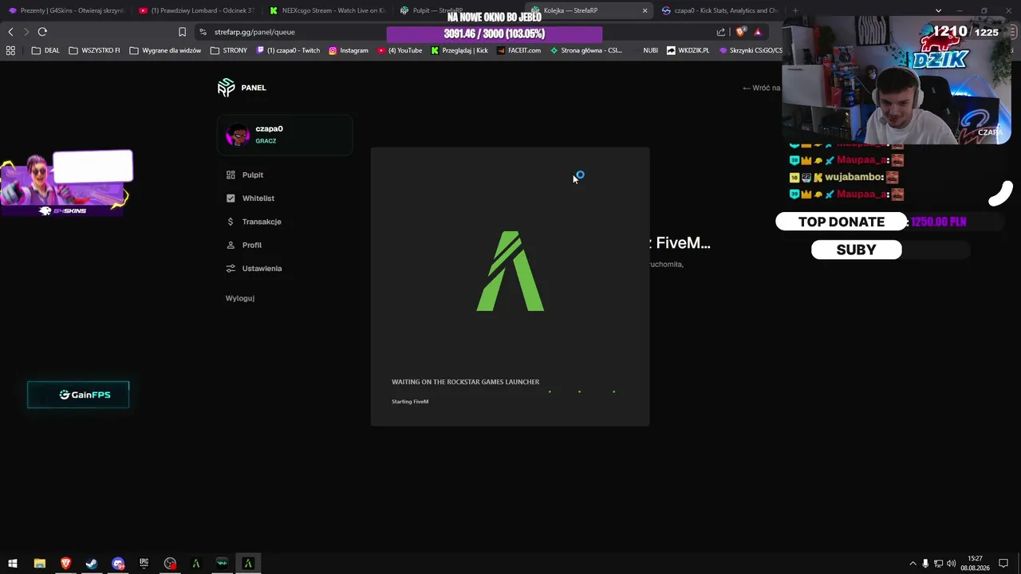The width and height of the screenshot is (1021, 574).
Task: Open the Brave Rewards triangle icon
Action: 758,32
